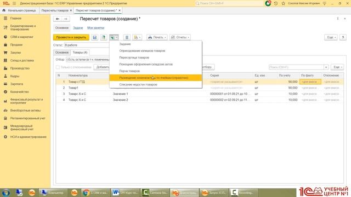Screen dimensions: 351x197
Task: Click Провести и закрыть button
Action: [71, 37]
